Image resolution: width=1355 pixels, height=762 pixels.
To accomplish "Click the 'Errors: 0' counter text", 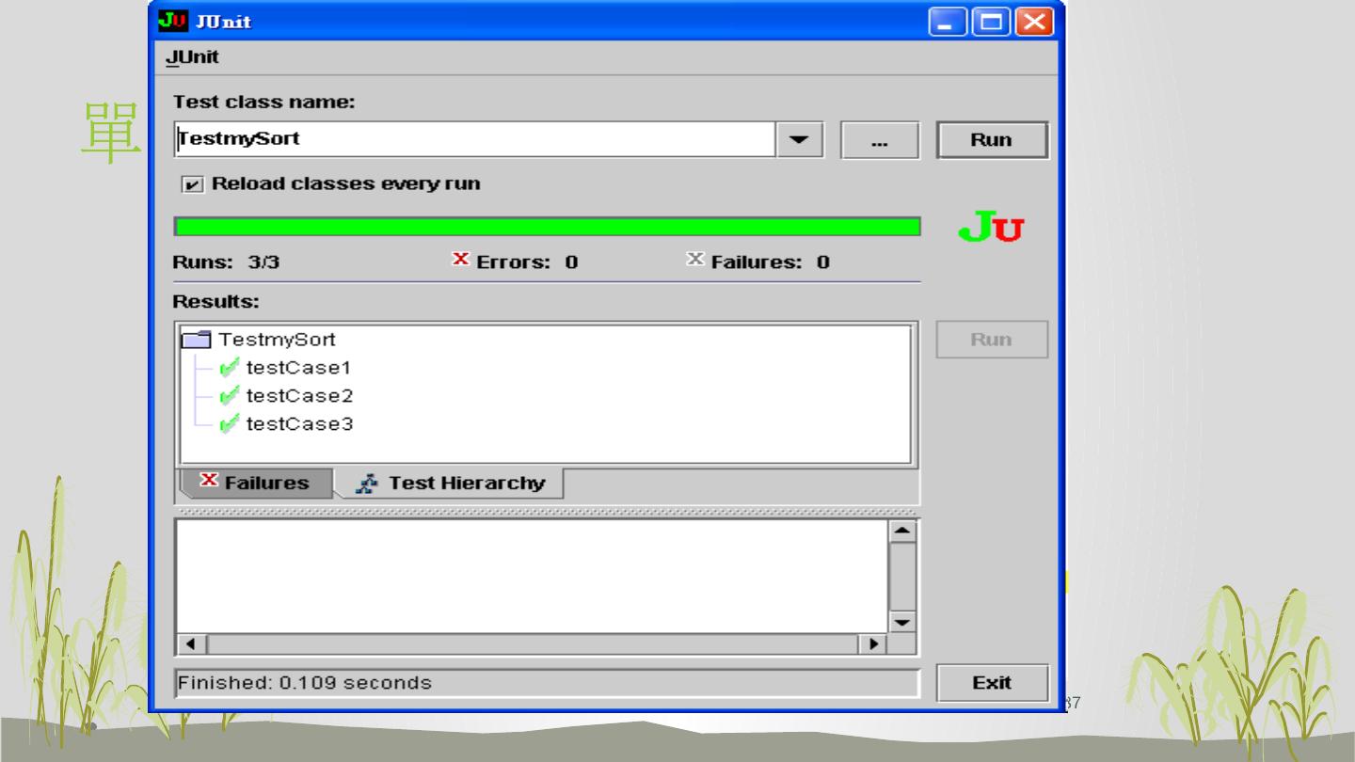I will [x=527, y=262].
